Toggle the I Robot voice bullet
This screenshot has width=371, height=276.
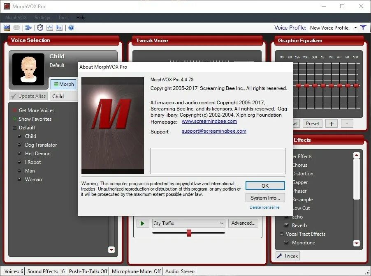click(x=20, y=162)
